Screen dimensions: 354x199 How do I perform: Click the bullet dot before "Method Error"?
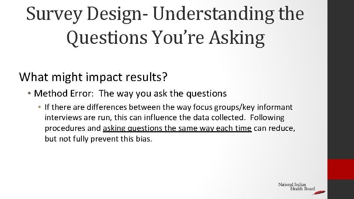(x=29, y=94)
